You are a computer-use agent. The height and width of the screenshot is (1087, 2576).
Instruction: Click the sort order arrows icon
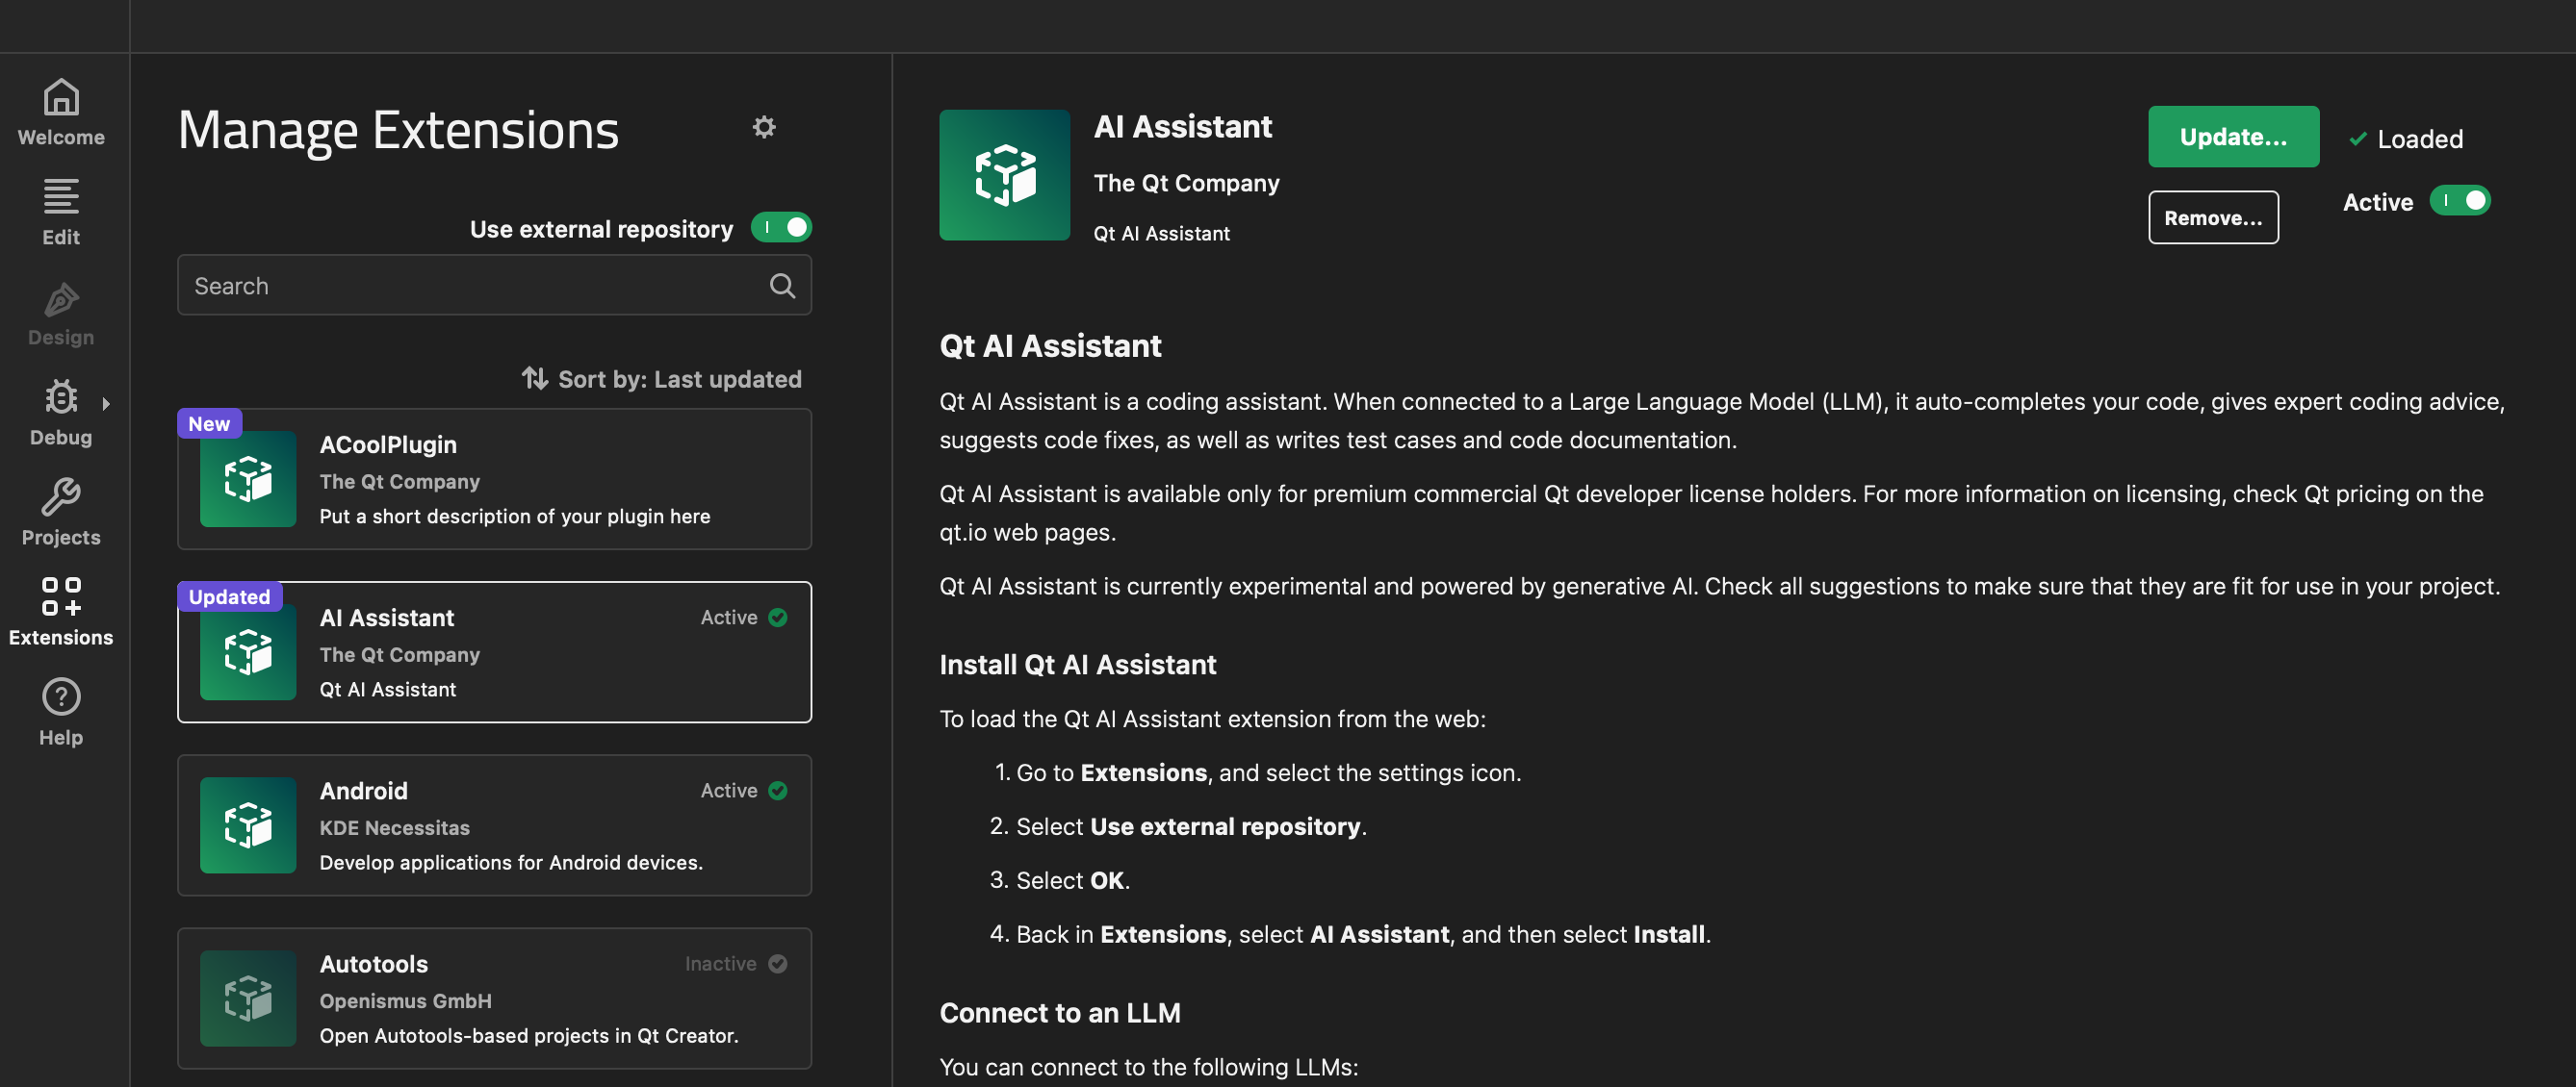click(534, 378)
